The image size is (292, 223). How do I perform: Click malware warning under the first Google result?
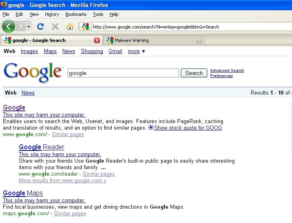(44, 115)
